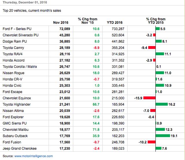Select the Toyota Camry row label
185x160 pixels.
[x=13, y=48]
